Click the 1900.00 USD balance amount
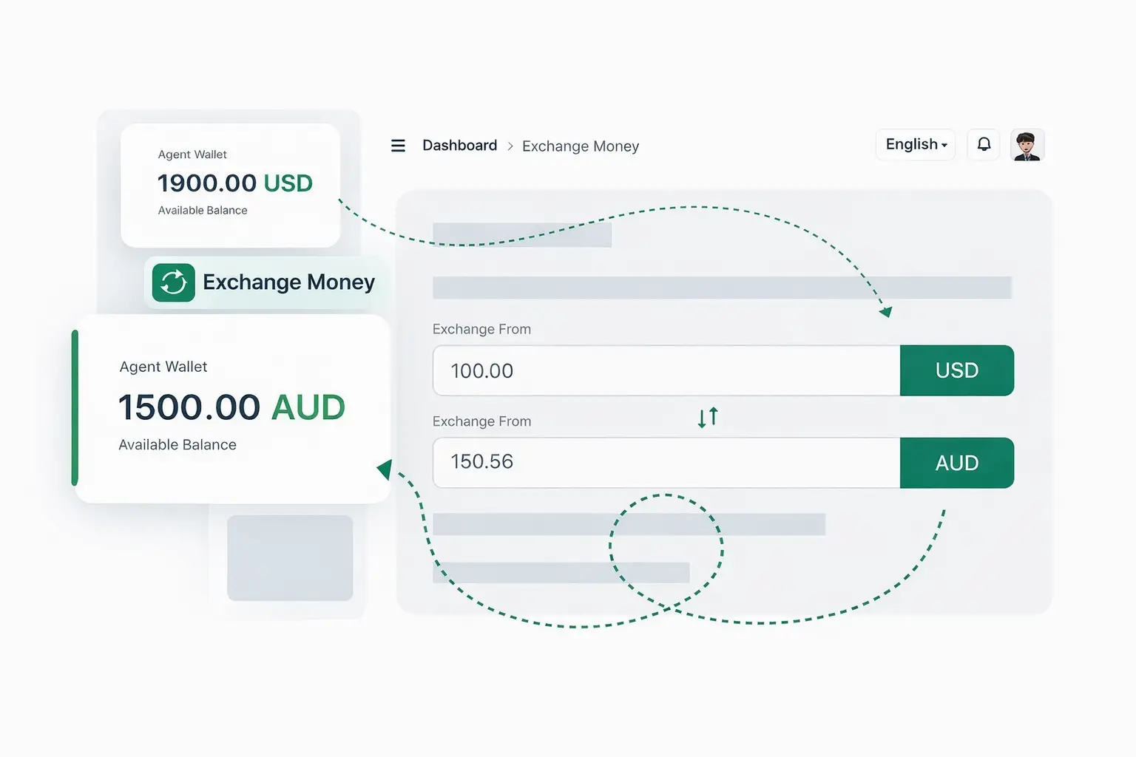The image size is (1136, 757). coord(234,183)
